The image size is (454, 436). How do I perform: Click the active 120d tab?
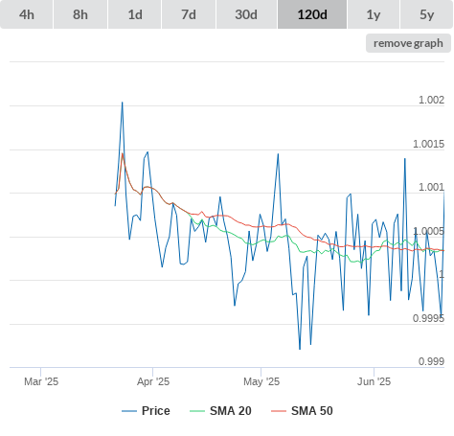tap(312, 14)
